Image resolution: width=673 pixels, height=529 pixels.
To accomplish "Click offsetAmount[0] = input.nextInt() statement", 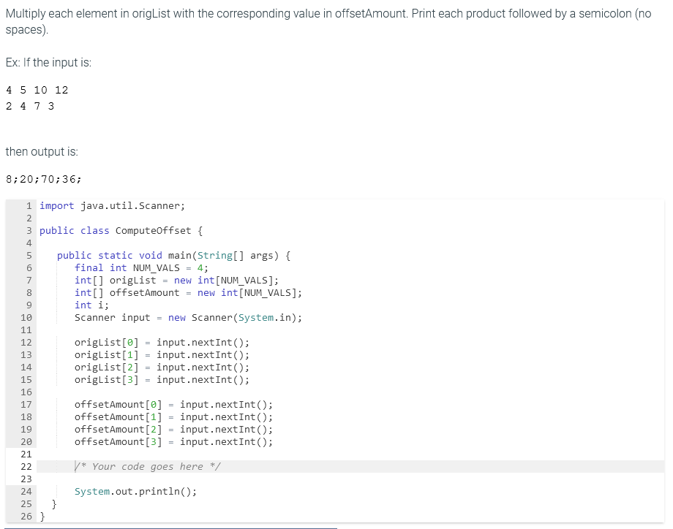I will tap(173, 404).
